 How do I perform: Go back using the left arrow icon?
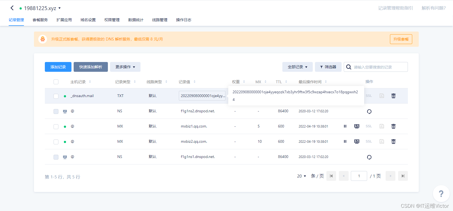12,8
